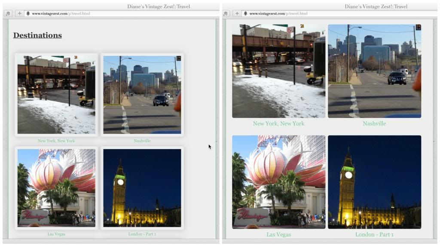Click the site favicon in left window address bar

coord(28,14)
